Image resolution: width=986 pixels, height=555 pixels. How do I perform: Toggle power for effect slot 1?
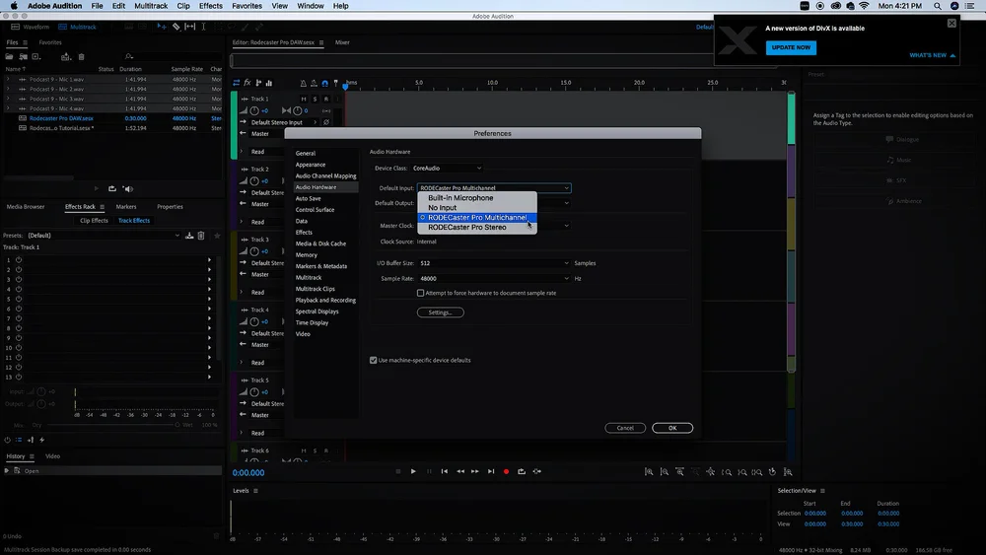point(19,259)
